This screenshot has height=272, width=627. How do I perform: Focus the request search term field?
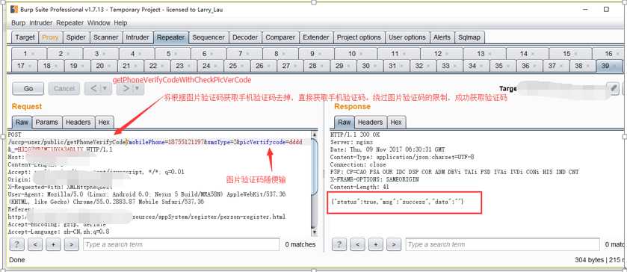(181, 244)
